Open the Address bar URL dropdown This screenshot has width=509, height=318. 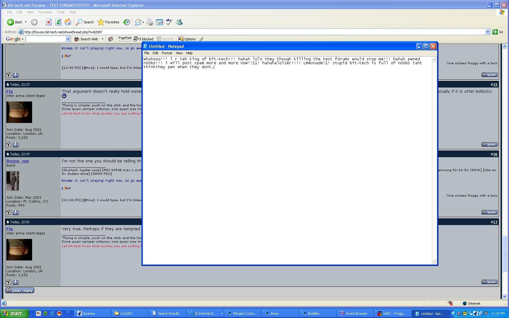487,32
